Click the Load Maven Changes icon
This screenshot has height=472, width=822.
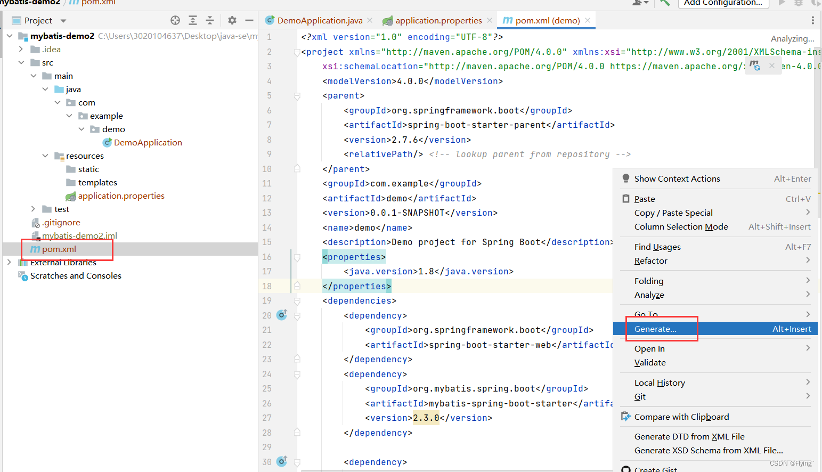coord(755,66)
